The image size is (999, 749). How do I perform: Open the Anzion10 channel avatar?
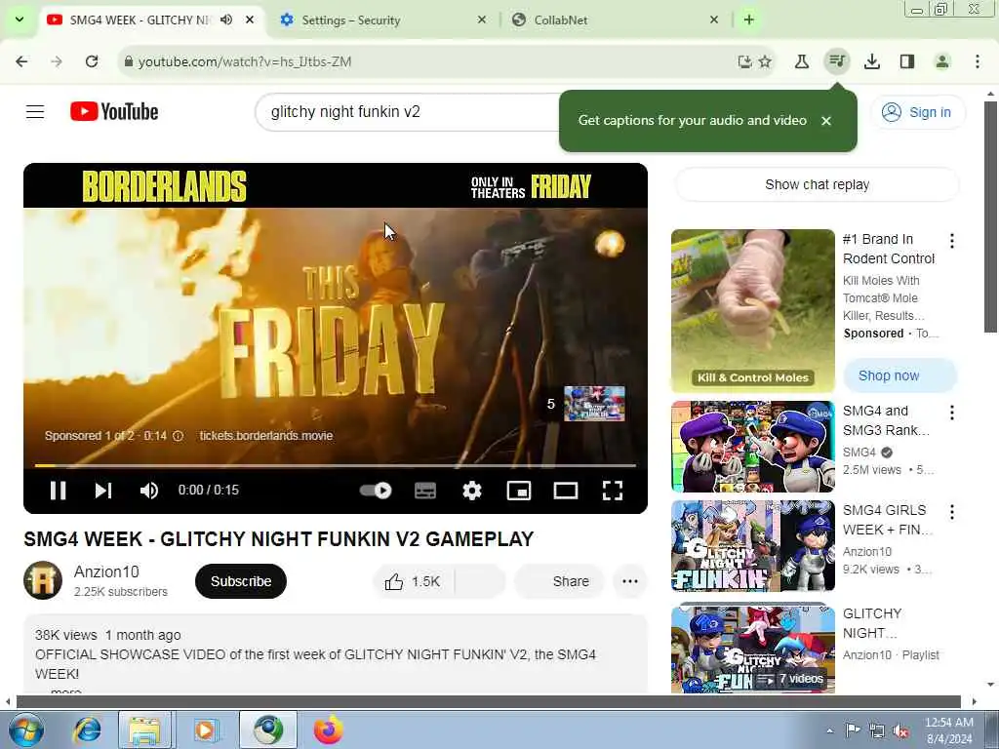pyautogui.click(x=43, y=580)
